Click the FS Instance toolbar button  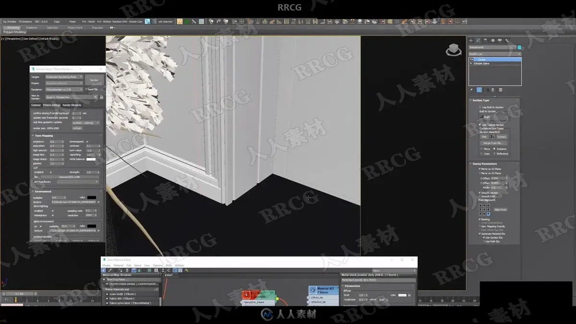(x=25, y=22)
